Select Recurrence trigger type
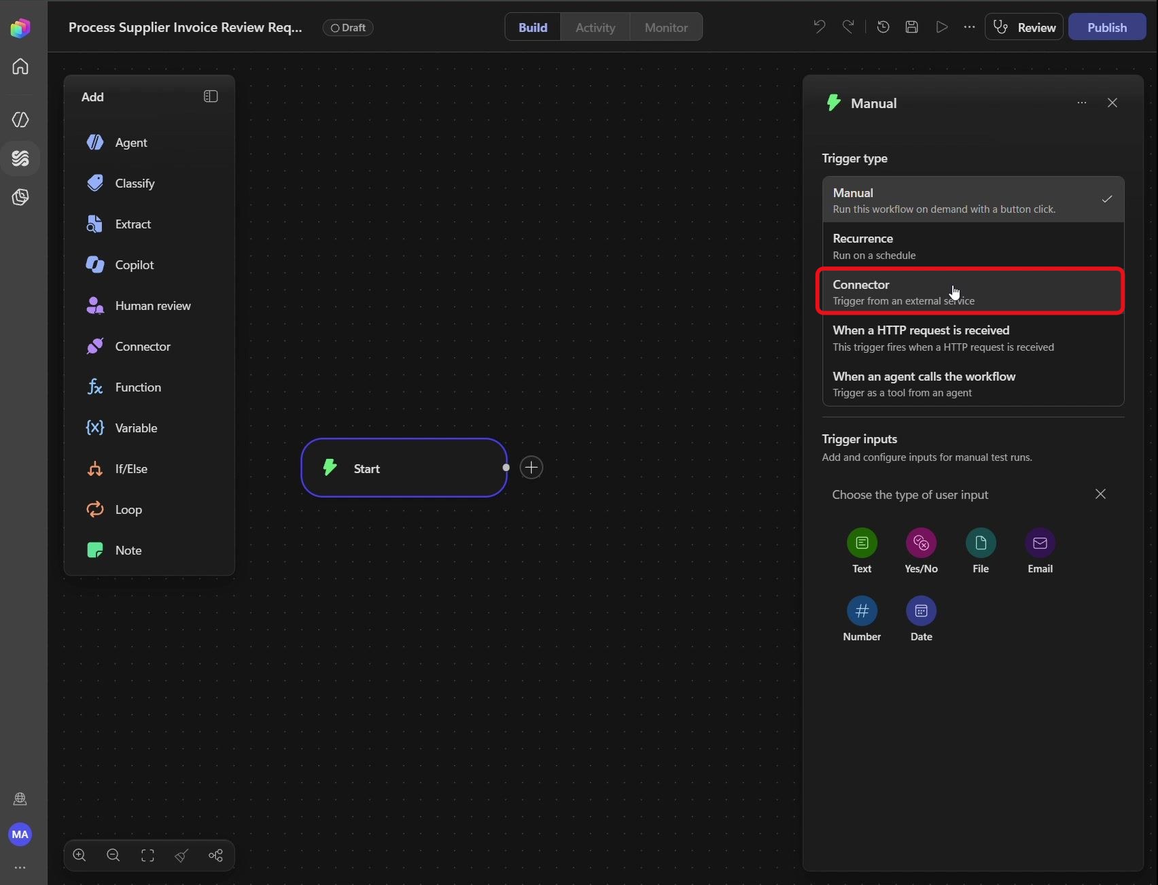The image size is (1158, 885). click(x=972, y=246)
